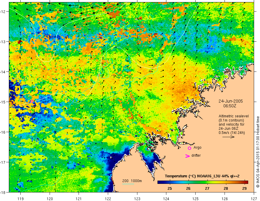Click the 'Temperature (°C) NOAA16_L3U 44% ql>=2' title

pos(202,176)
